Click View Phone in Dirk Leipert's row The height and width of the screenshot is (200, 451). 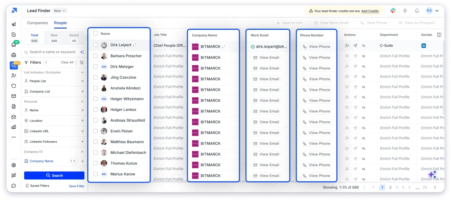(316, 47)
